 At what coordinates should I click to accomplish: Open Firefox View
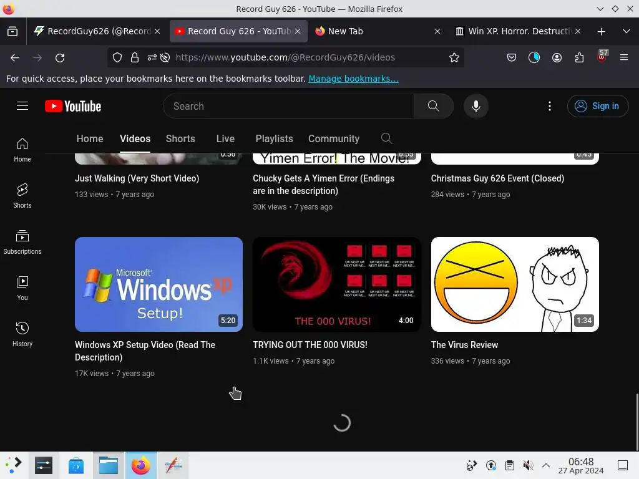[x=12, y=31]
